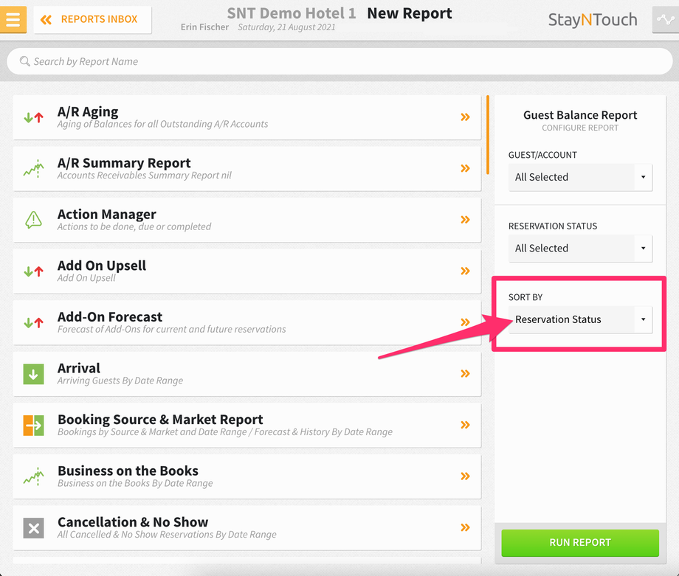
Task: Open the Sort By dropdown
Action: coord(580,319)
